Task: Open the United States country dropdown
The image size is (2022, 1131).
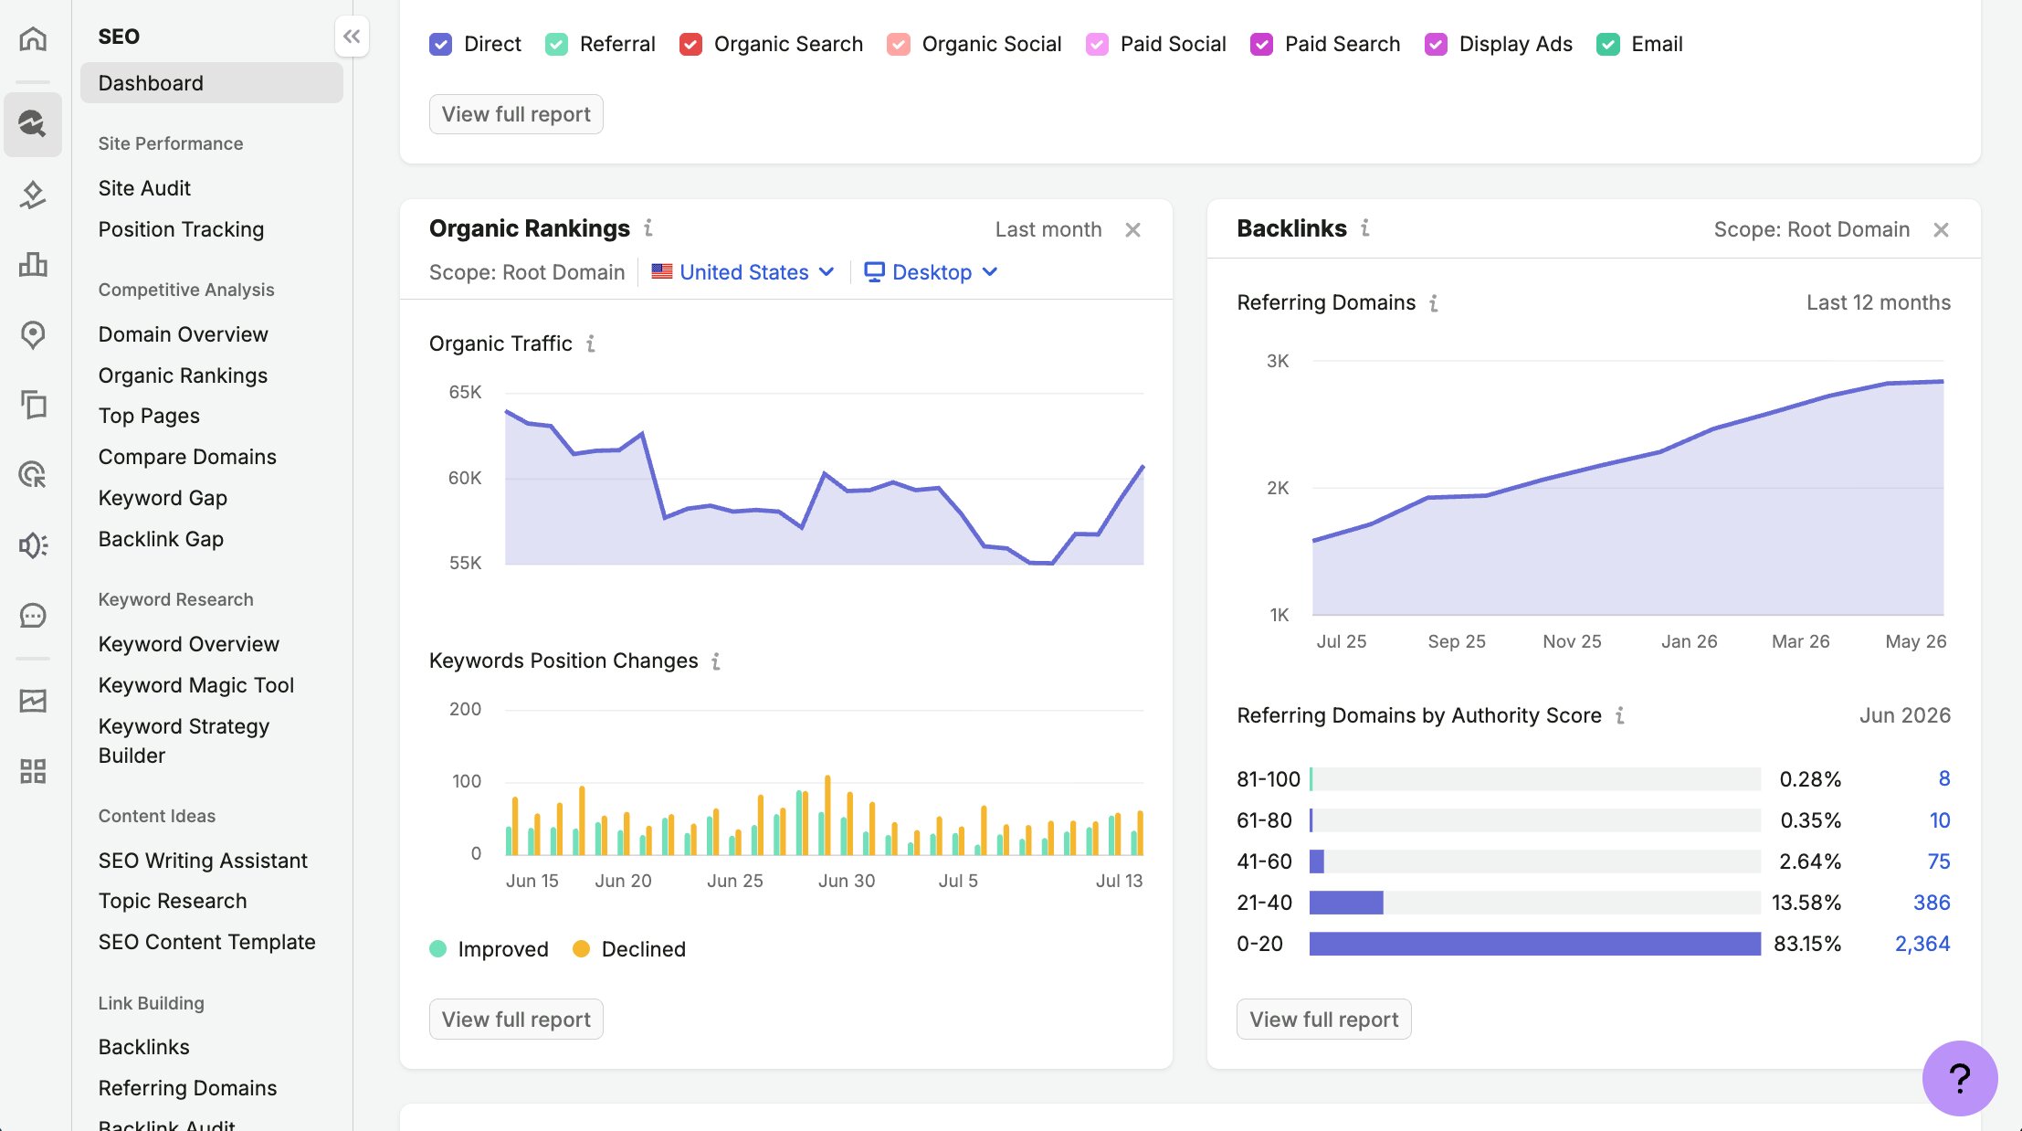Action: tap(742, 272)
